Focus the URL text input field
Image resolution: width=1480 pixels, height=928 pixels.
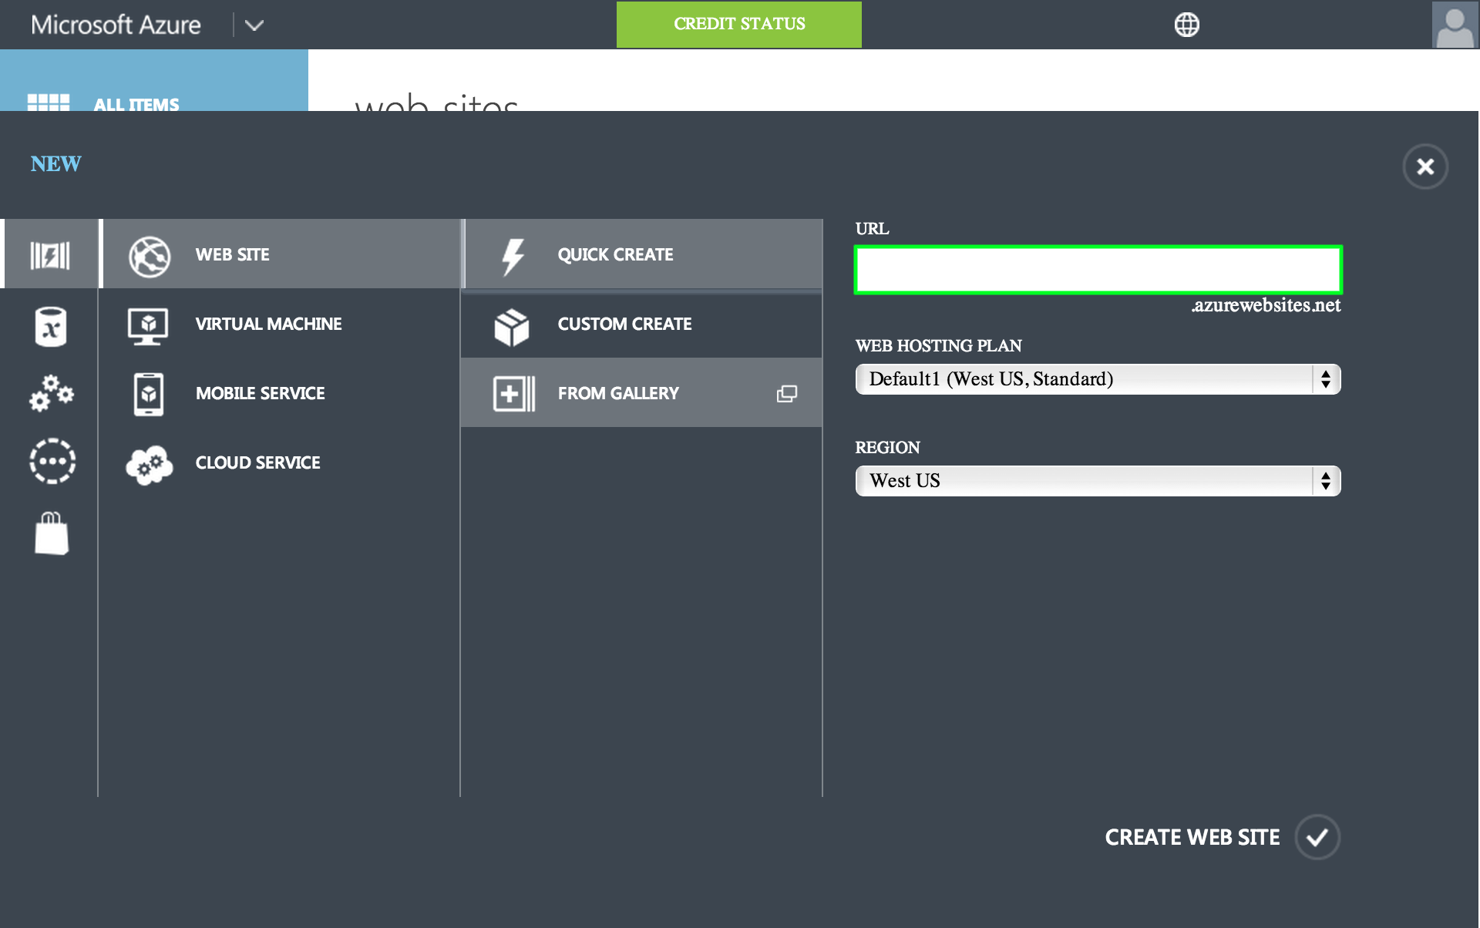[1097, 270]
